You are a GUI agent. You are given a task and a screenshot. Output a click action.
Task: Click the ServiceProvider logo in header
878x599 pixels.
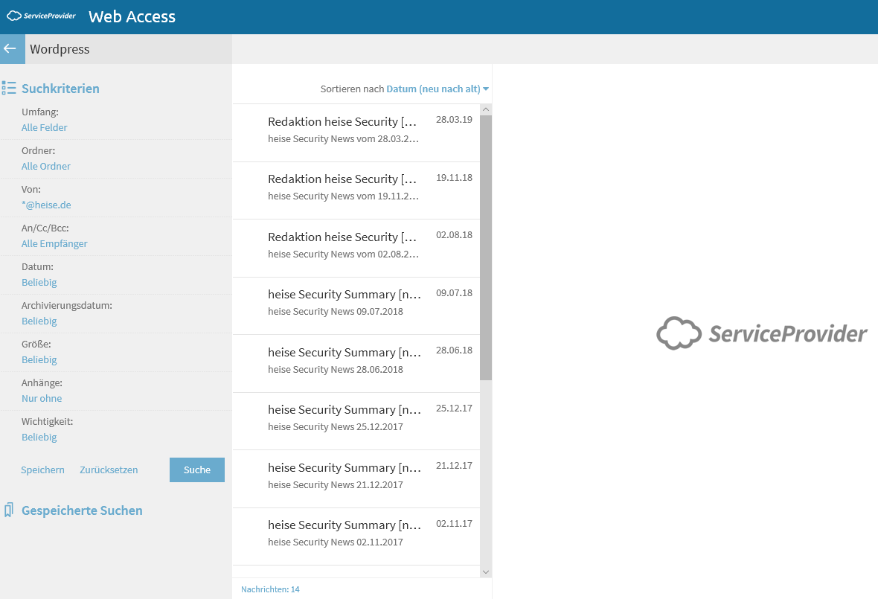[42, 16]
